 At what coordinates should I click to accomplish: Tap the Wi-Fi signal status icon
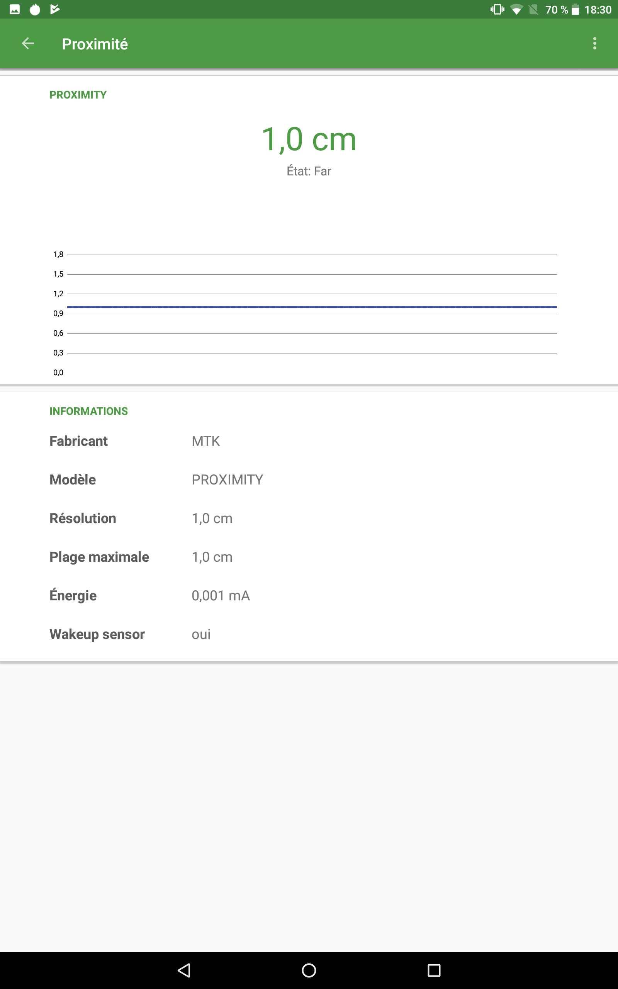[517, 9]
